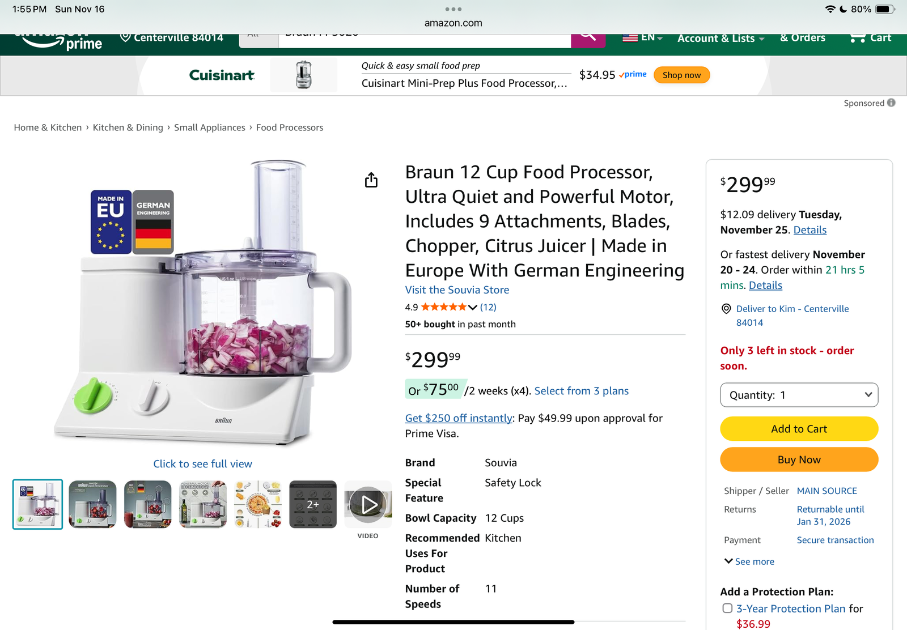The height and width of the screenshot is (630, 907).
Task: Check the 3-Year Protection Plan checkbox
Action: pyautogui.click(x=727, y=608)
